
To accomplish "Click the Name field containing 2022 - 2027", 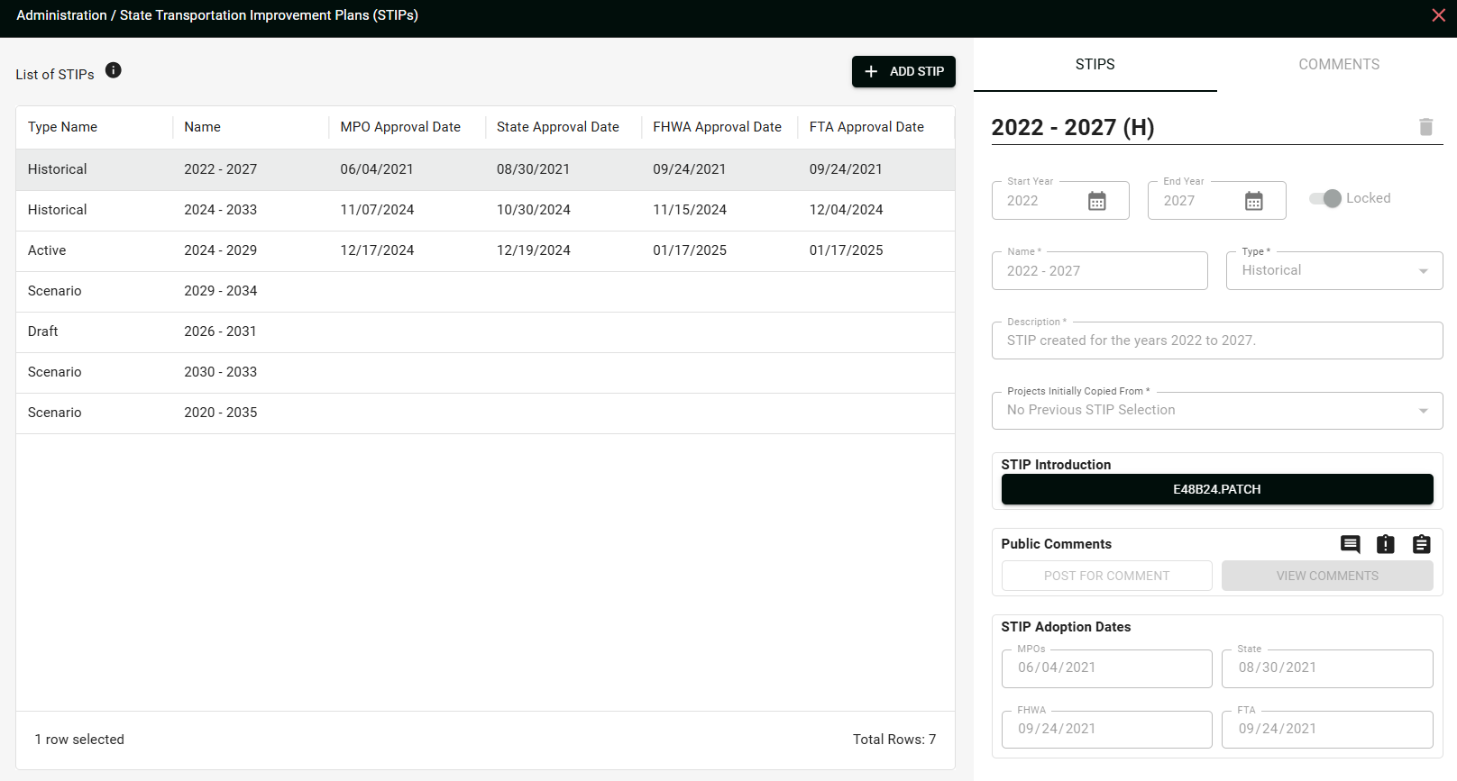I will [x=1100, y=270].
